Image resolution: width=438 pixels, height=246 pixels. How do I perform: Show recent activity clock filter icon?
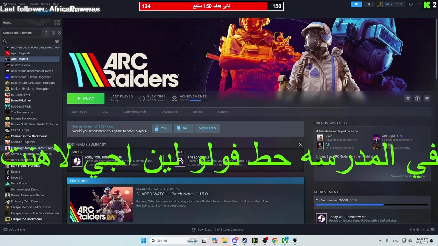53,33
